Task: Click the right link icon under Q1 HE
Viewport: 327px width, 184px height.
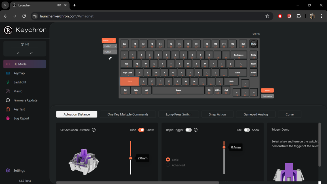Action: 31,53
